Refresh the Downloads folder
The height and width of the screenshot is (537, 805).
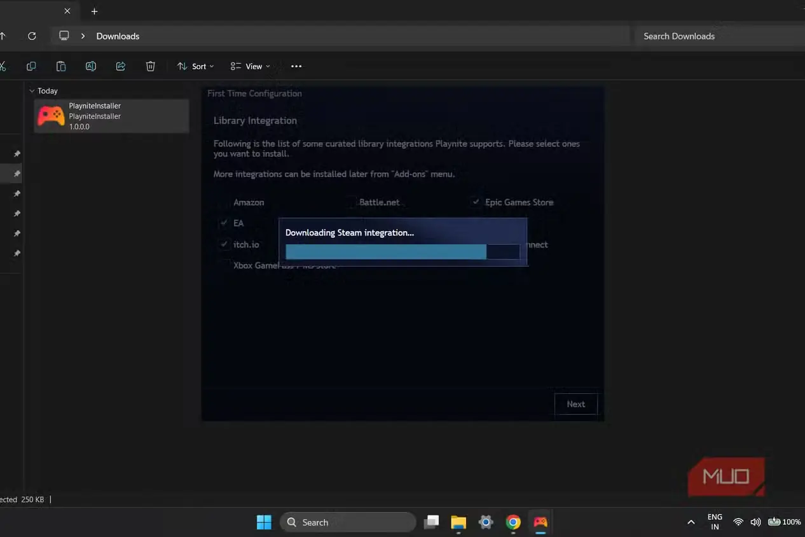coord(32,36)
